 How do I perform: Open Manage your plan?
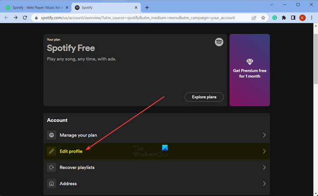tap(157, 135)
